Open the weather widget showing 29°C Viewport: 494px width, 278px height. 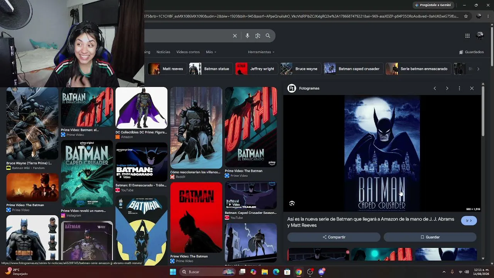[15, 272]
